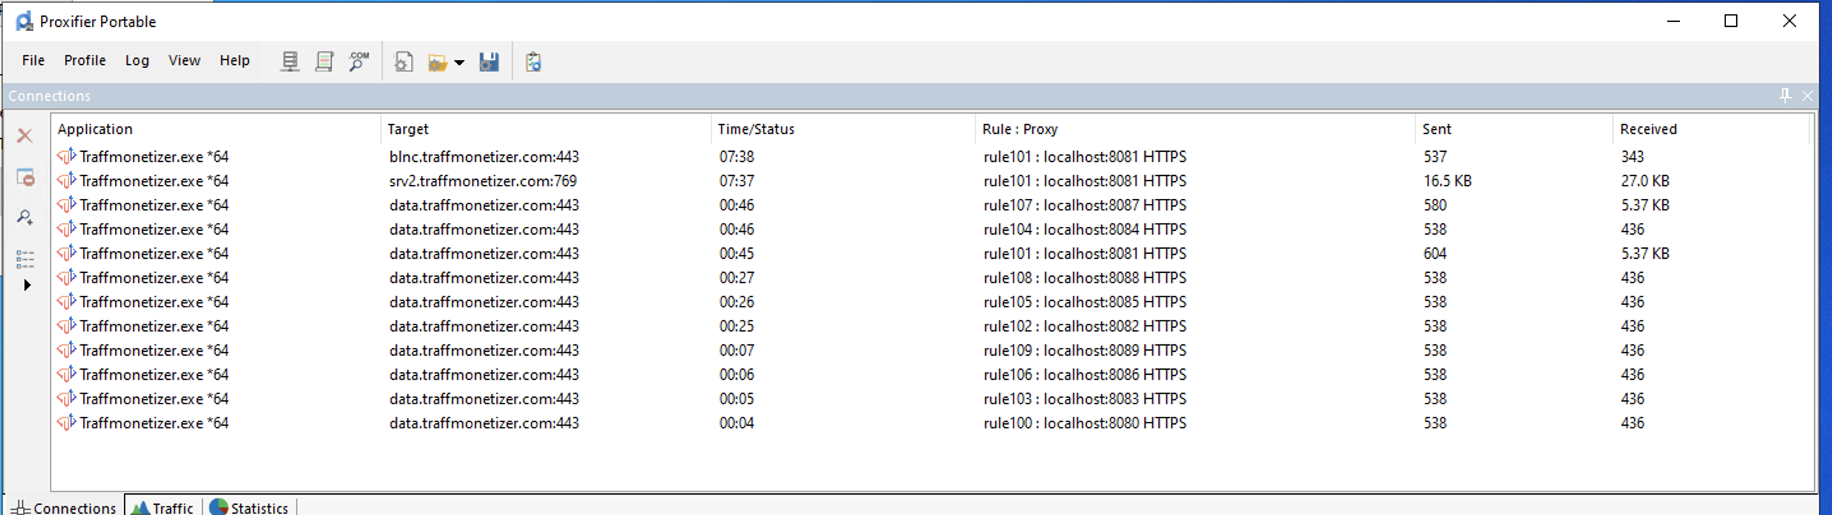Click connection icon in the rule108 row
Viewport: 1832px width, 515px height.
click(x=66, y=277)
